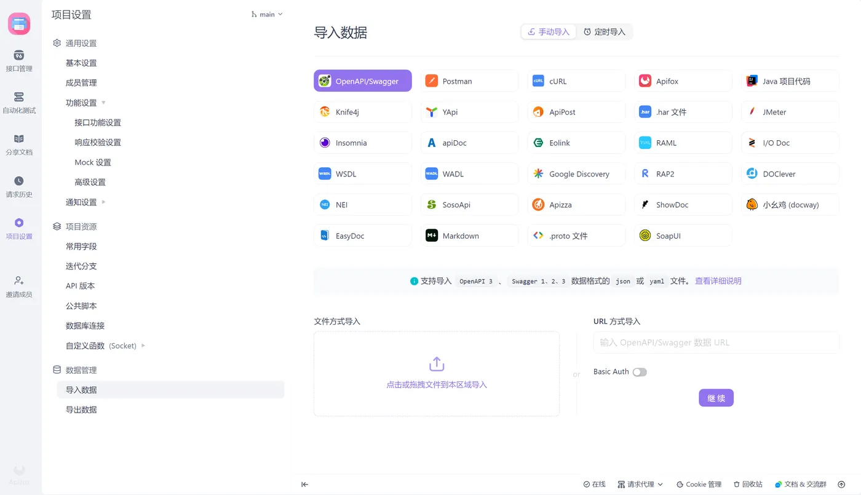
Task: Choose cURL as the import source
Action: pyautogui.click(x=576, y=81)
